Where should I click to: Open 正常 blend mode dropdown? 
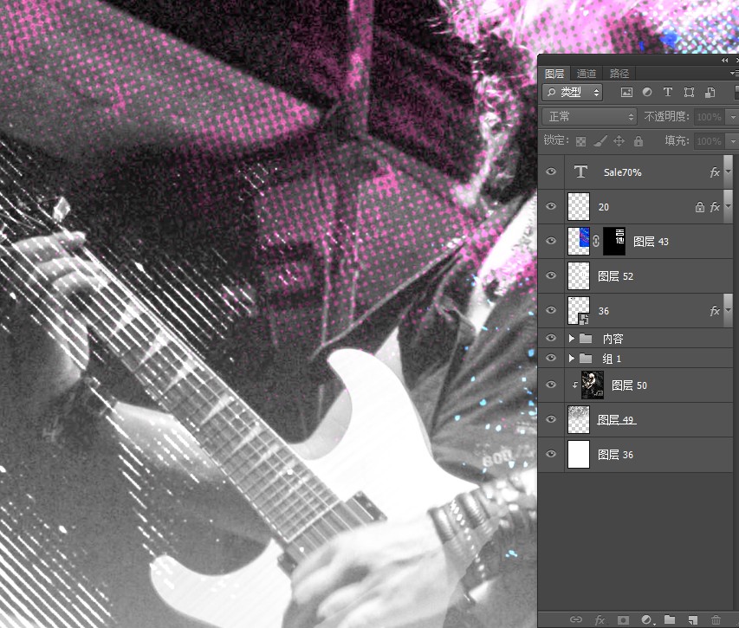click(x=590, y=117)
